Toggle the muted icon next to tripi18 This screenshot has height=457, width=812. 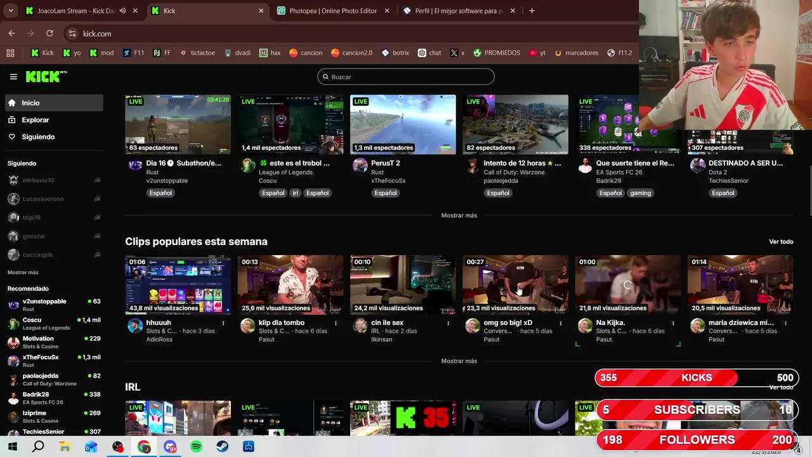97,217
